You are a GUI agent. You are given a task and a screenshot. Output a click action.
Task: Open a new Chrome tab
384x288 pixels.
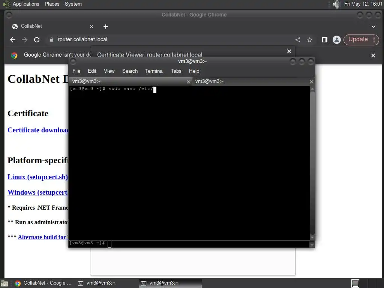(x=105, y=27)
